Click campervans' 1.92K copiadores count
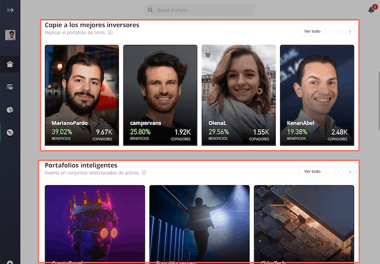380x264 pixels. click(183, 132)
